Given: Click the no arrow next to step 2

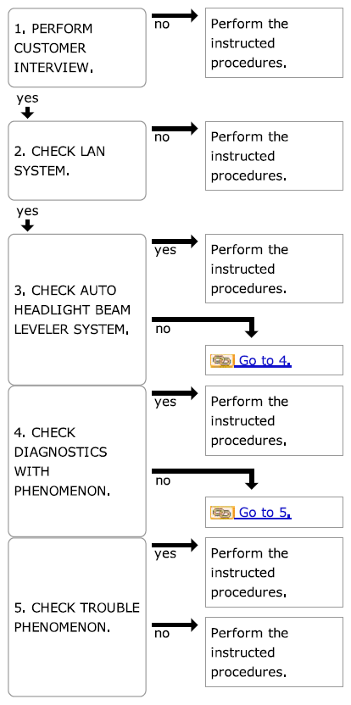Looking at the screenshot, I should point(175,129).
